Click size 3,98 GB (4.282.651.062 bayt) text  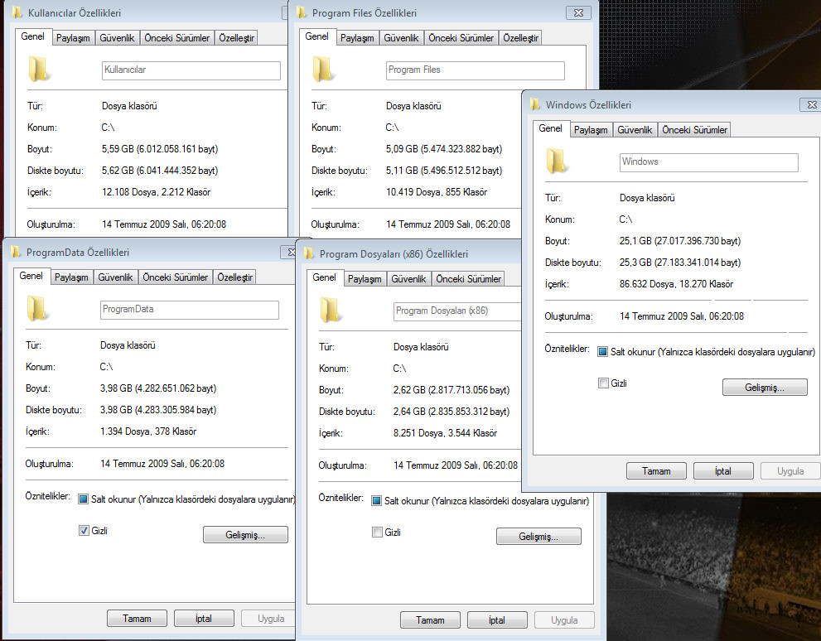click(x=158, y=388)
